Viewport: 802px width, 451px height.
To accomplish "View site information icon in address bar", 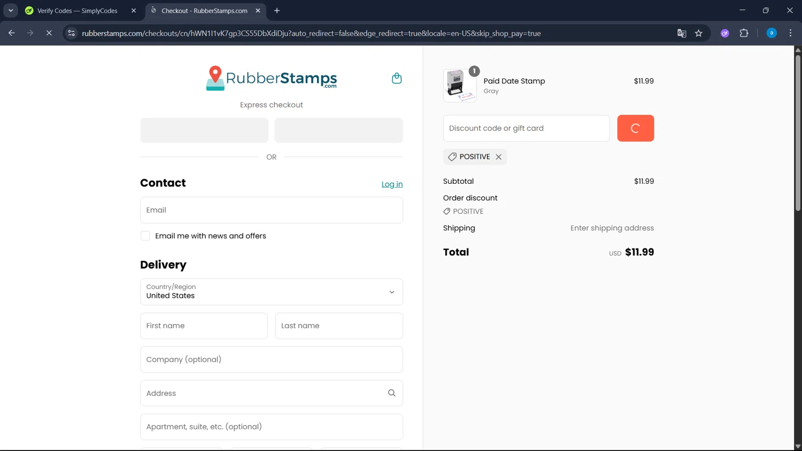I will [71, 33].
